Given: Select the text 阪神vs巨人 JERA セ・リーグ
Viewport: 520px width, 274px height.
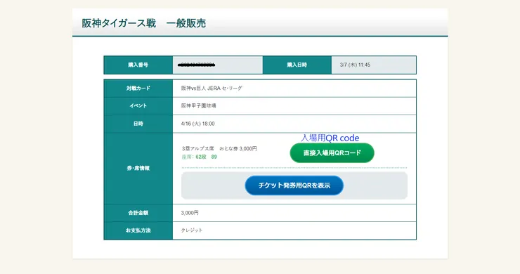Looking at the screenshot, I should coord(212,89).
